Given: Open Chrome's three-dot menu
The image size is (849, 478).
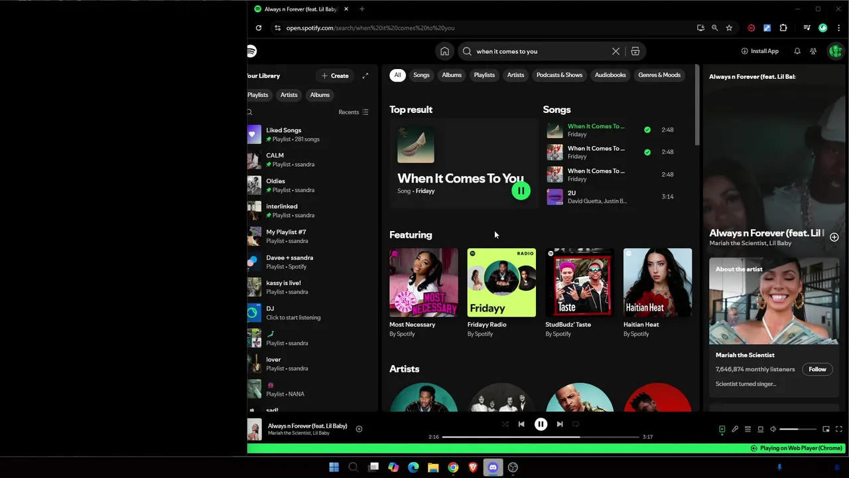Looking at the screenshot, I should [838, 28].
